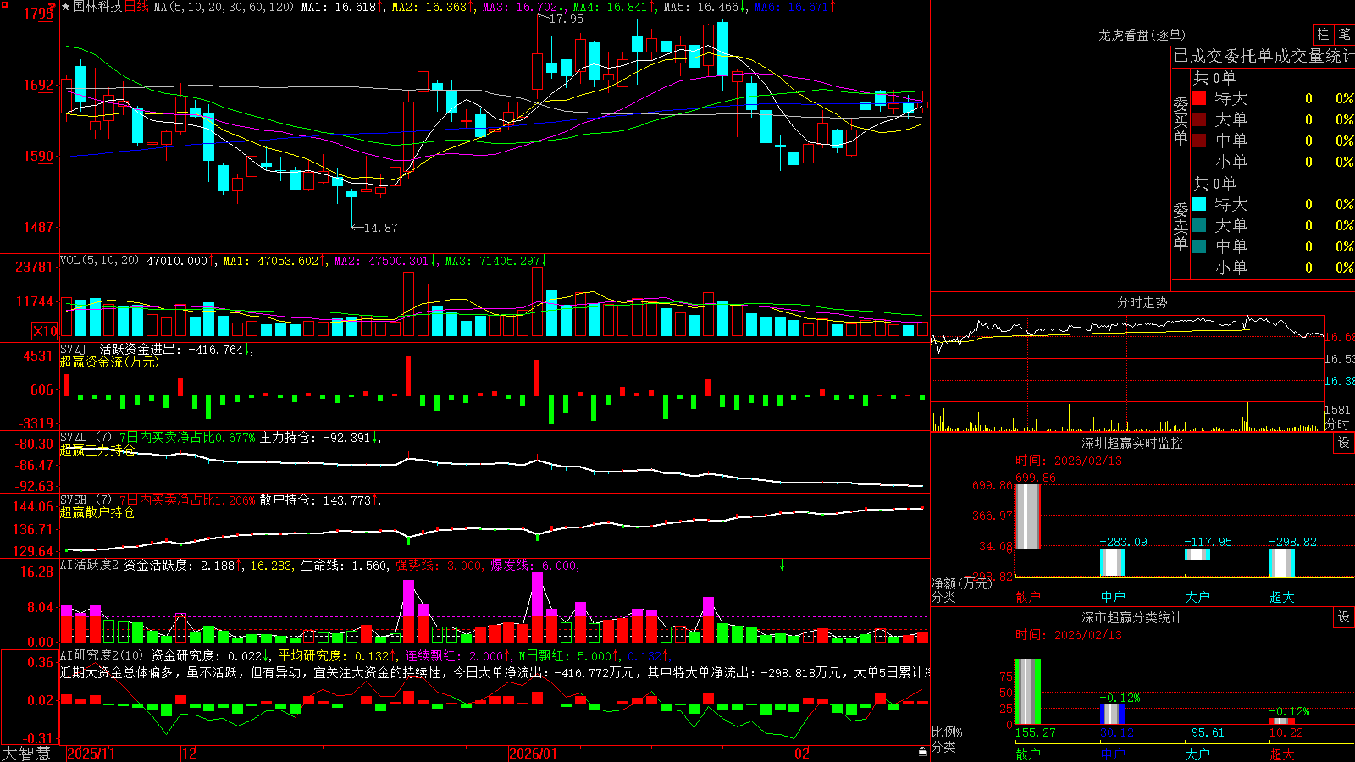Click the AI活跃度2 indicator name
Viewport: 1355px width, 762px height.
coord(89,565)
